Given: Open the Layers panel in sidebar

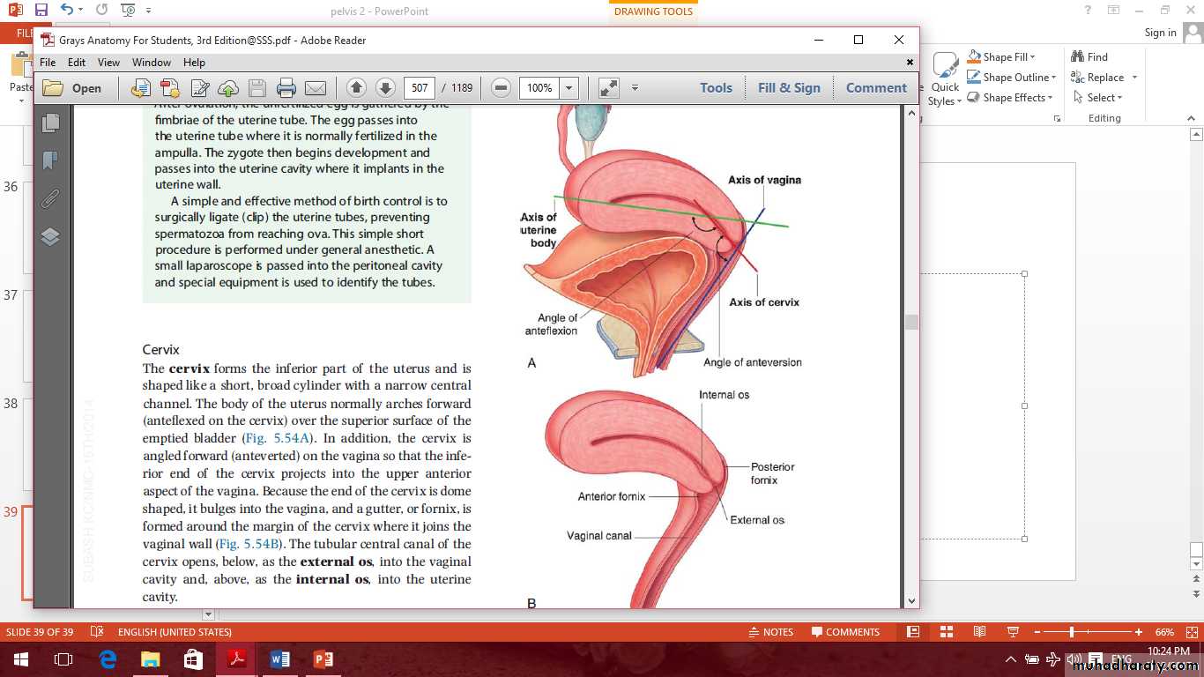Looking at the screenshot, I should tap(50, 236).
